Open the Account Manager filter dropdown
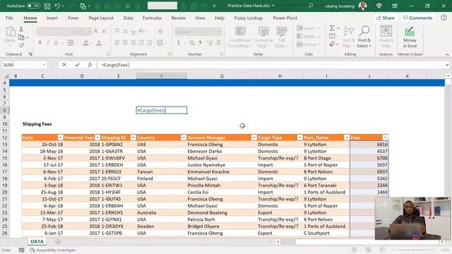This screenshot has width=452, height=254. pyautogui.click(x=254, y=138)
